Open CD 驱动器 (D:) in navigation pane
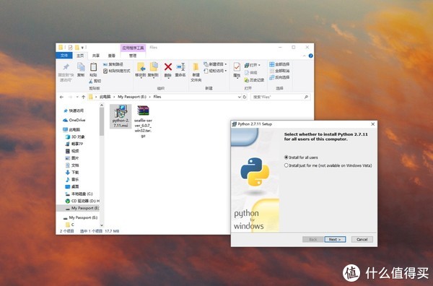The height and width of the screenshot is (286, 433). point(82,201)
